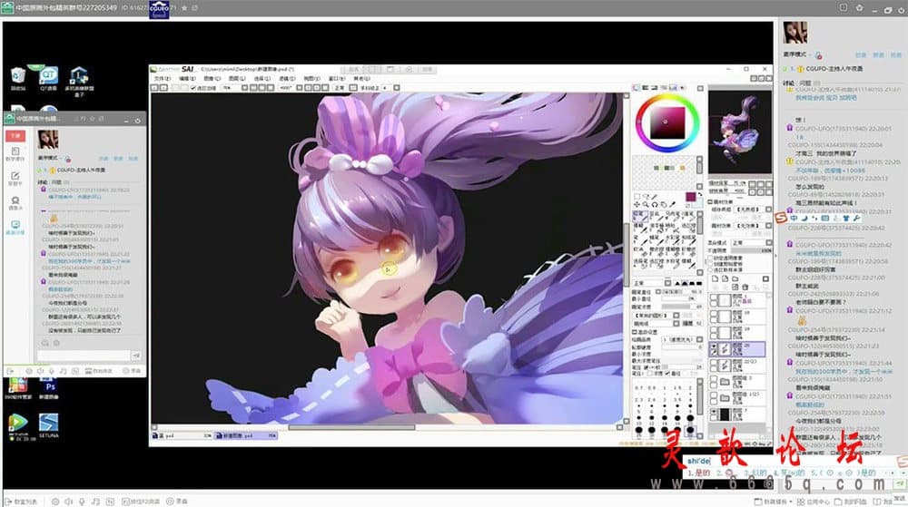Click the swap foreground/background color arrow
Image resolution: width=908 pixels, height=507 pixels.
click(700, 194)
